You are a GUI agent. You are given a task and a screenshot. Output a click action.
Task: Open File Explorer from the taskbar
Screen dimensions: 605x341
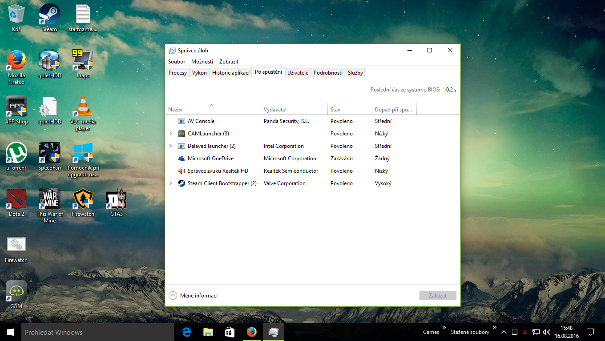tap(208, 332)
